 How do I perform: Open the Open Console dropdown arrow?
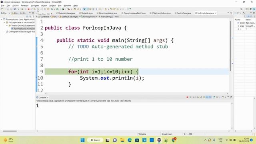coord(225,97)
